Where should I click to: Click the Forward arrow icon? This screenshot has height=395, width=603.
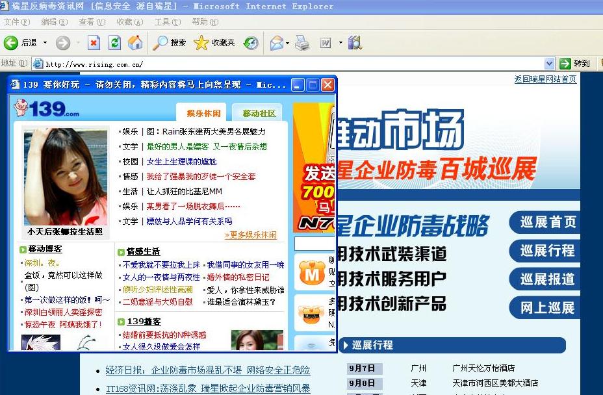(62, 43)
